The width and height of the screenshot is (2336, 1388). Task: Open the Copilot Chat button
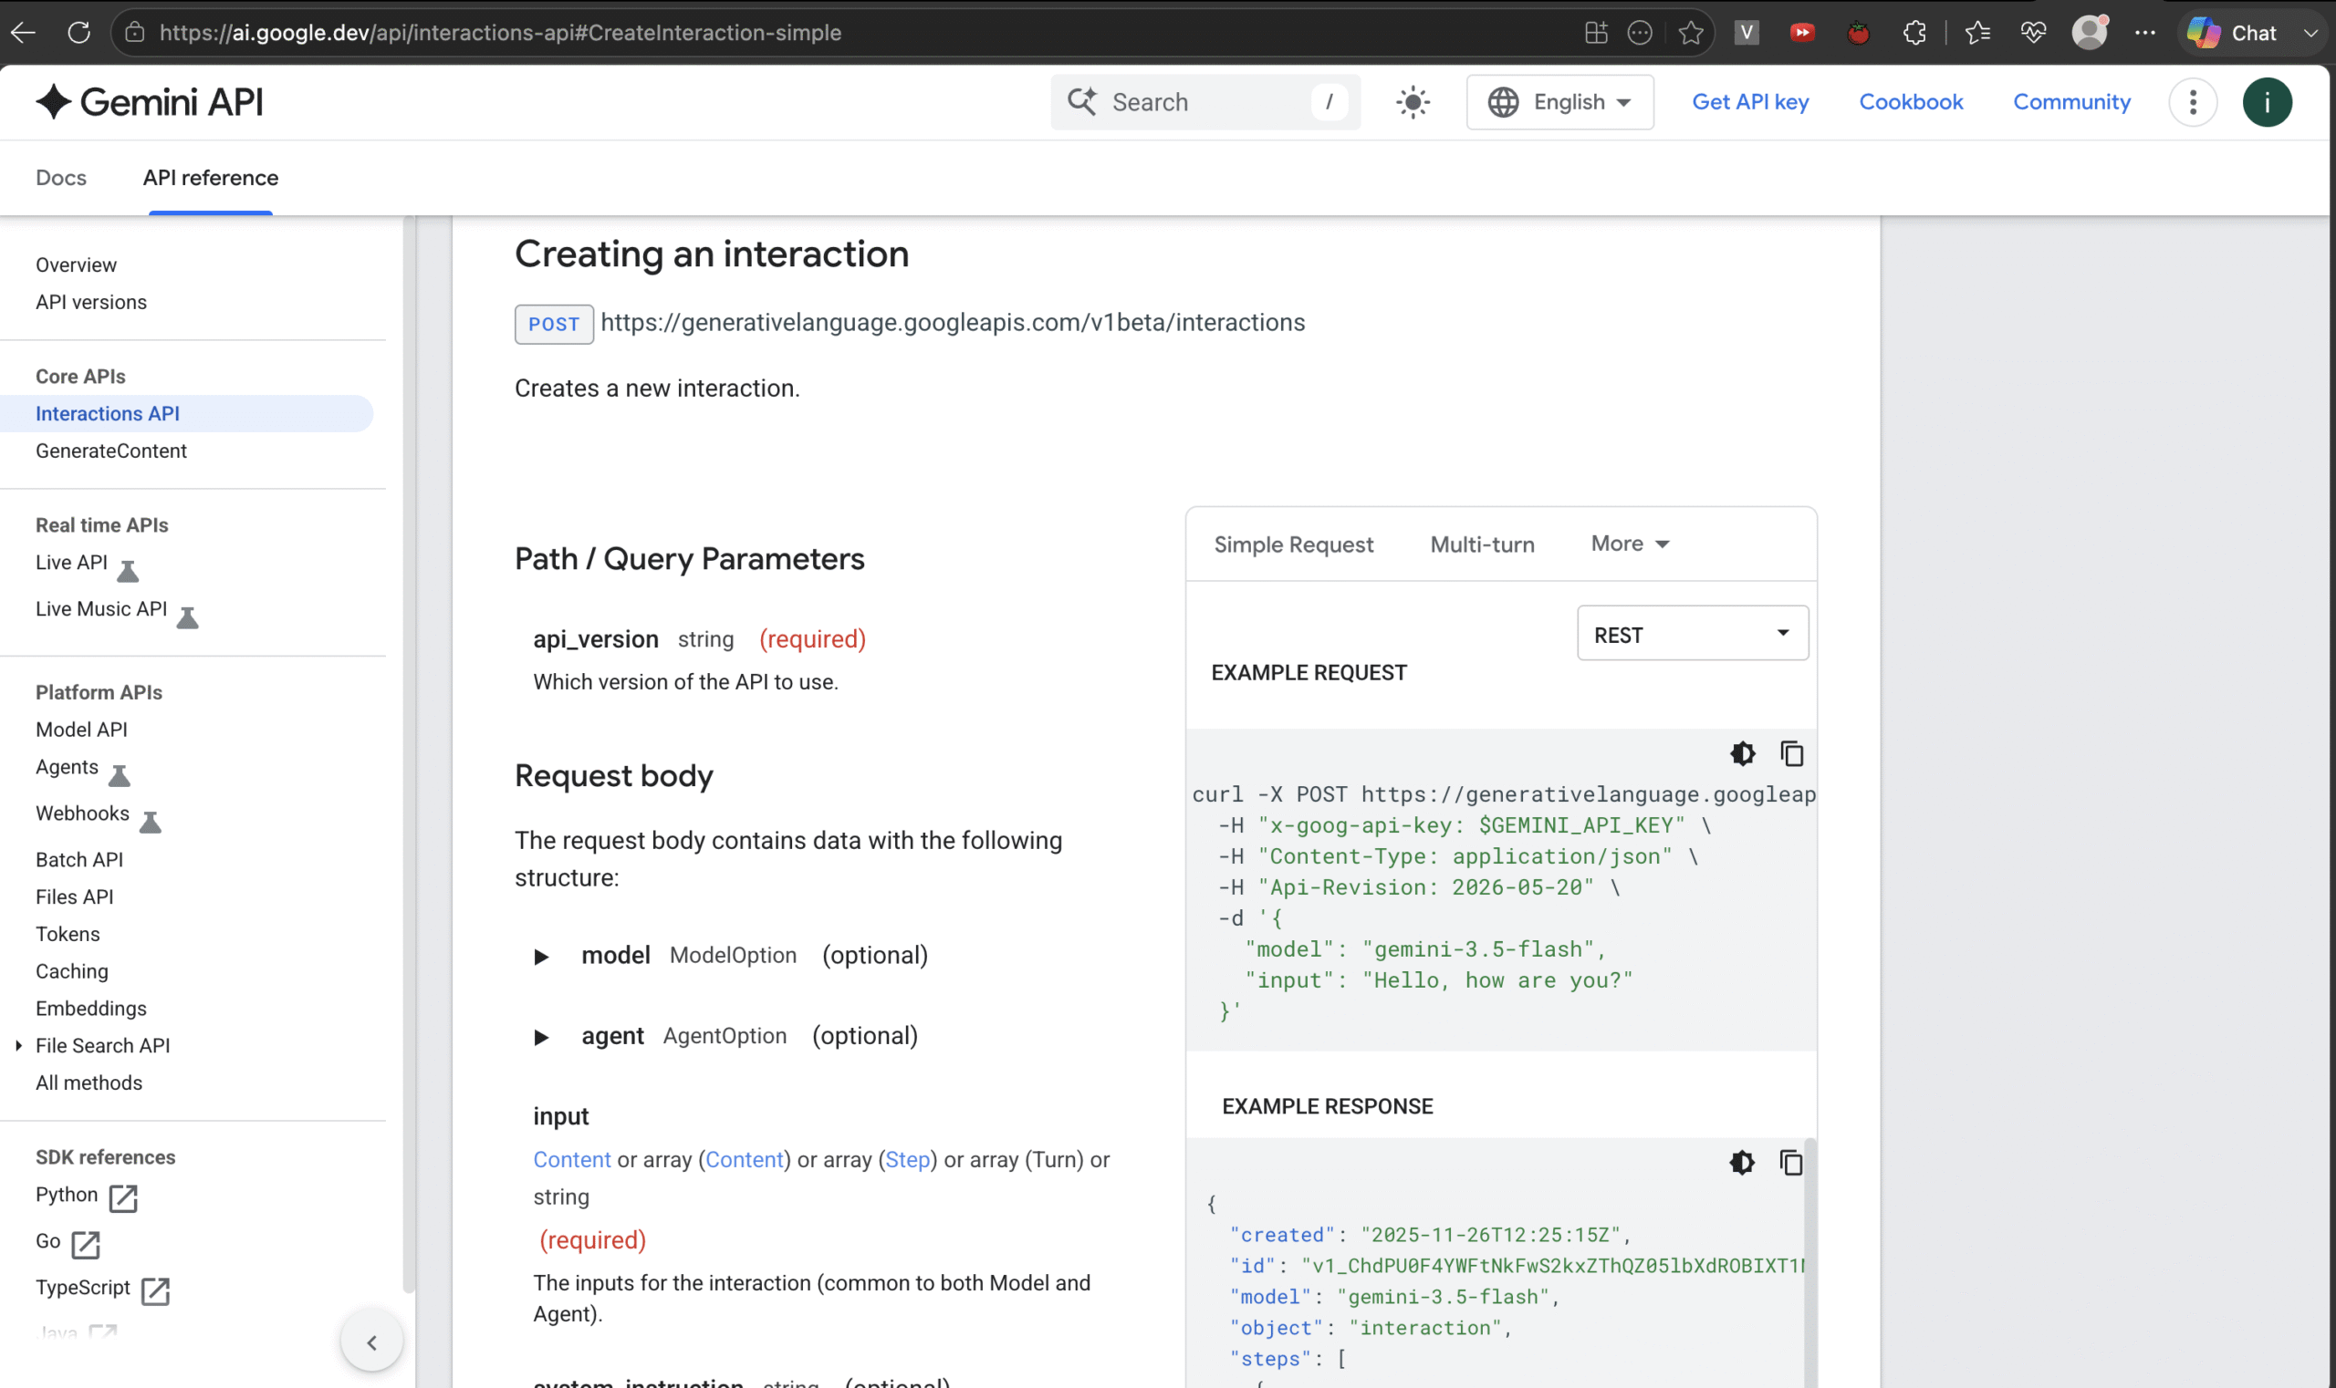coord(2232,33)
